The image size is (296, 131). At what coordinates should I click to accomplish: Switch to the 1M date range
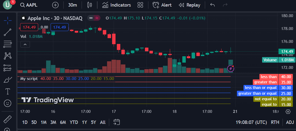[x=44, y=122]
